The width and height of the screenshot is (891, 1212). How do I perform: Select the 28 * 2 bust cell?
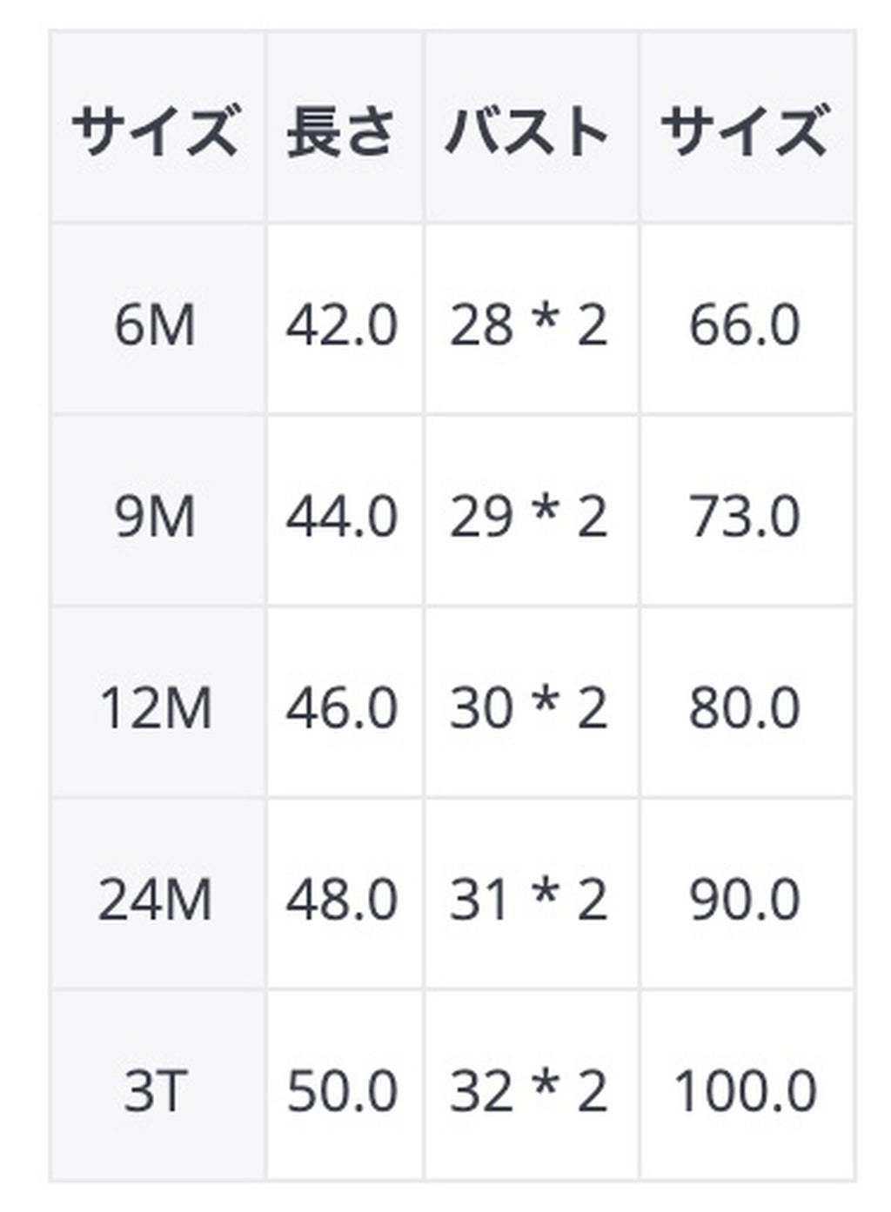click(x=528, y=325)
